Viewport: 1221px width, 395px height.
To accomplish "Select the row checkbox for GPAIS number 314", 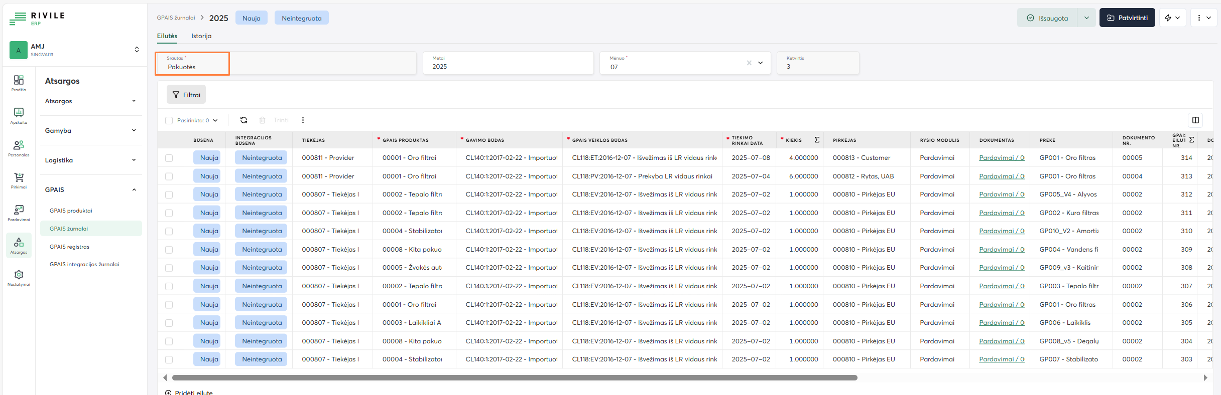I will coord(169,158).
